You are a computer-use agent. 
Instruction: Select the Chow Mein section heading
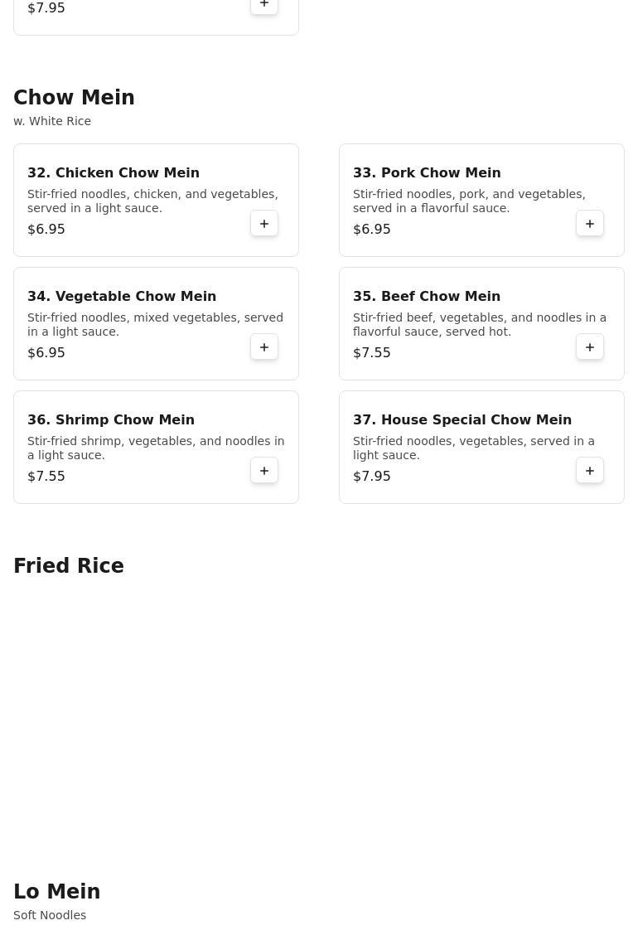pos(74,97)
